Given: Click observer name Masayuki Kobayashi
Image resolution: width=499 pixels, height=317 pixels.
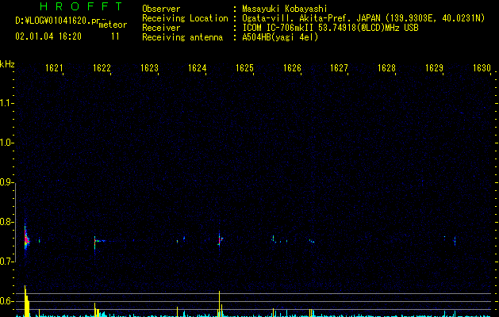Looking at the screenshot, I should pos(285,9).
